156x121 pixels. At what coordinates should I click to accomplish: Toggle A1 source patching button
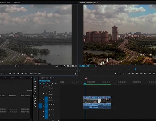click(40, 106)
